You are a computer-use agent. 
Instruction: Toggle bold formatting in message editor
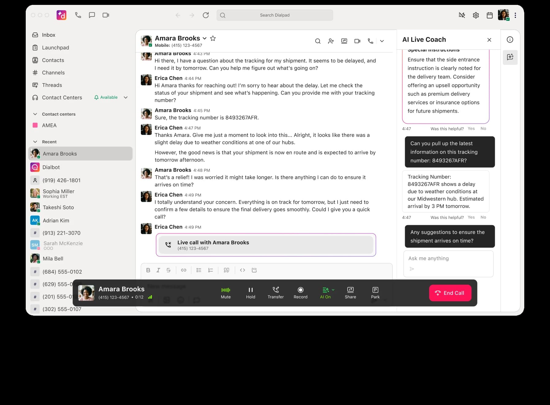point(148,270)
